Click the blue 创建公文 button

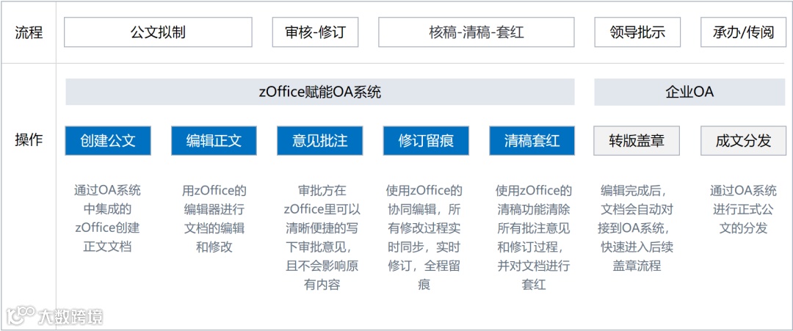[108, 140]
